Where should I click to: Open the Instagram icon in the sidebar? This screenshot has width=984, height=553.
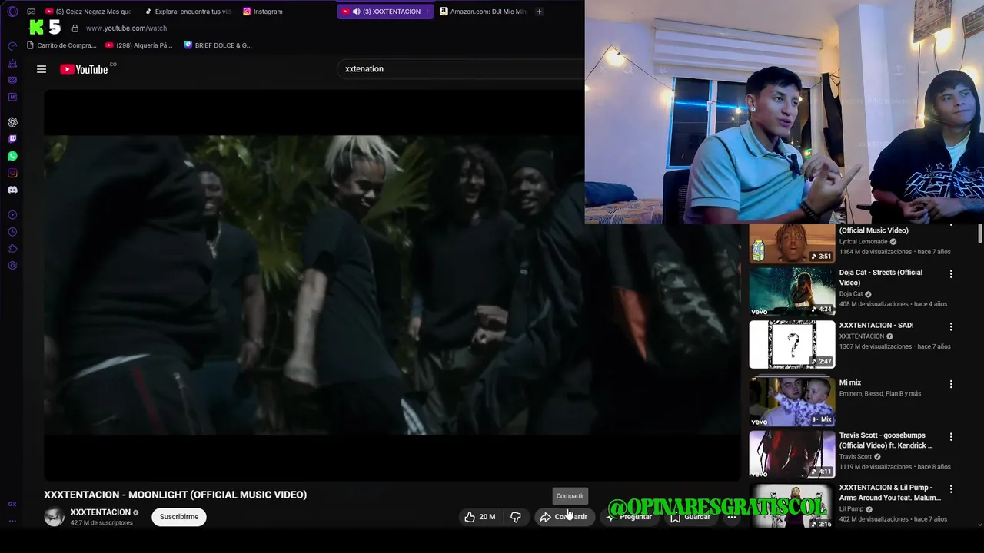coord(12,173)
